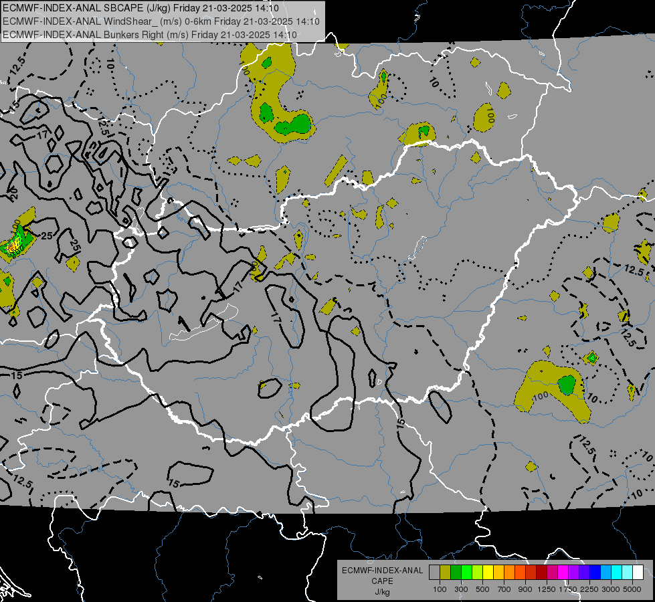This screenshot has height=602, width=655.
Task: Click the 2250 value under the colorbar
Action: click(590, 589)
